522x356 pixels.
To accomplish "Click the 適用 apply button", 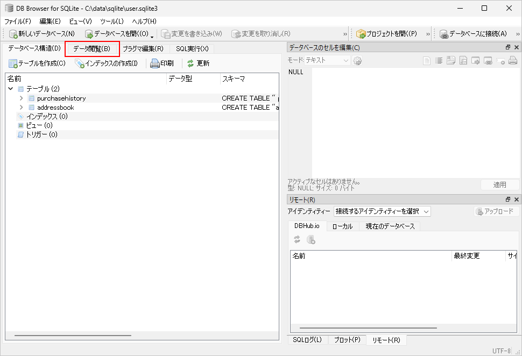I will coord(500,184).
